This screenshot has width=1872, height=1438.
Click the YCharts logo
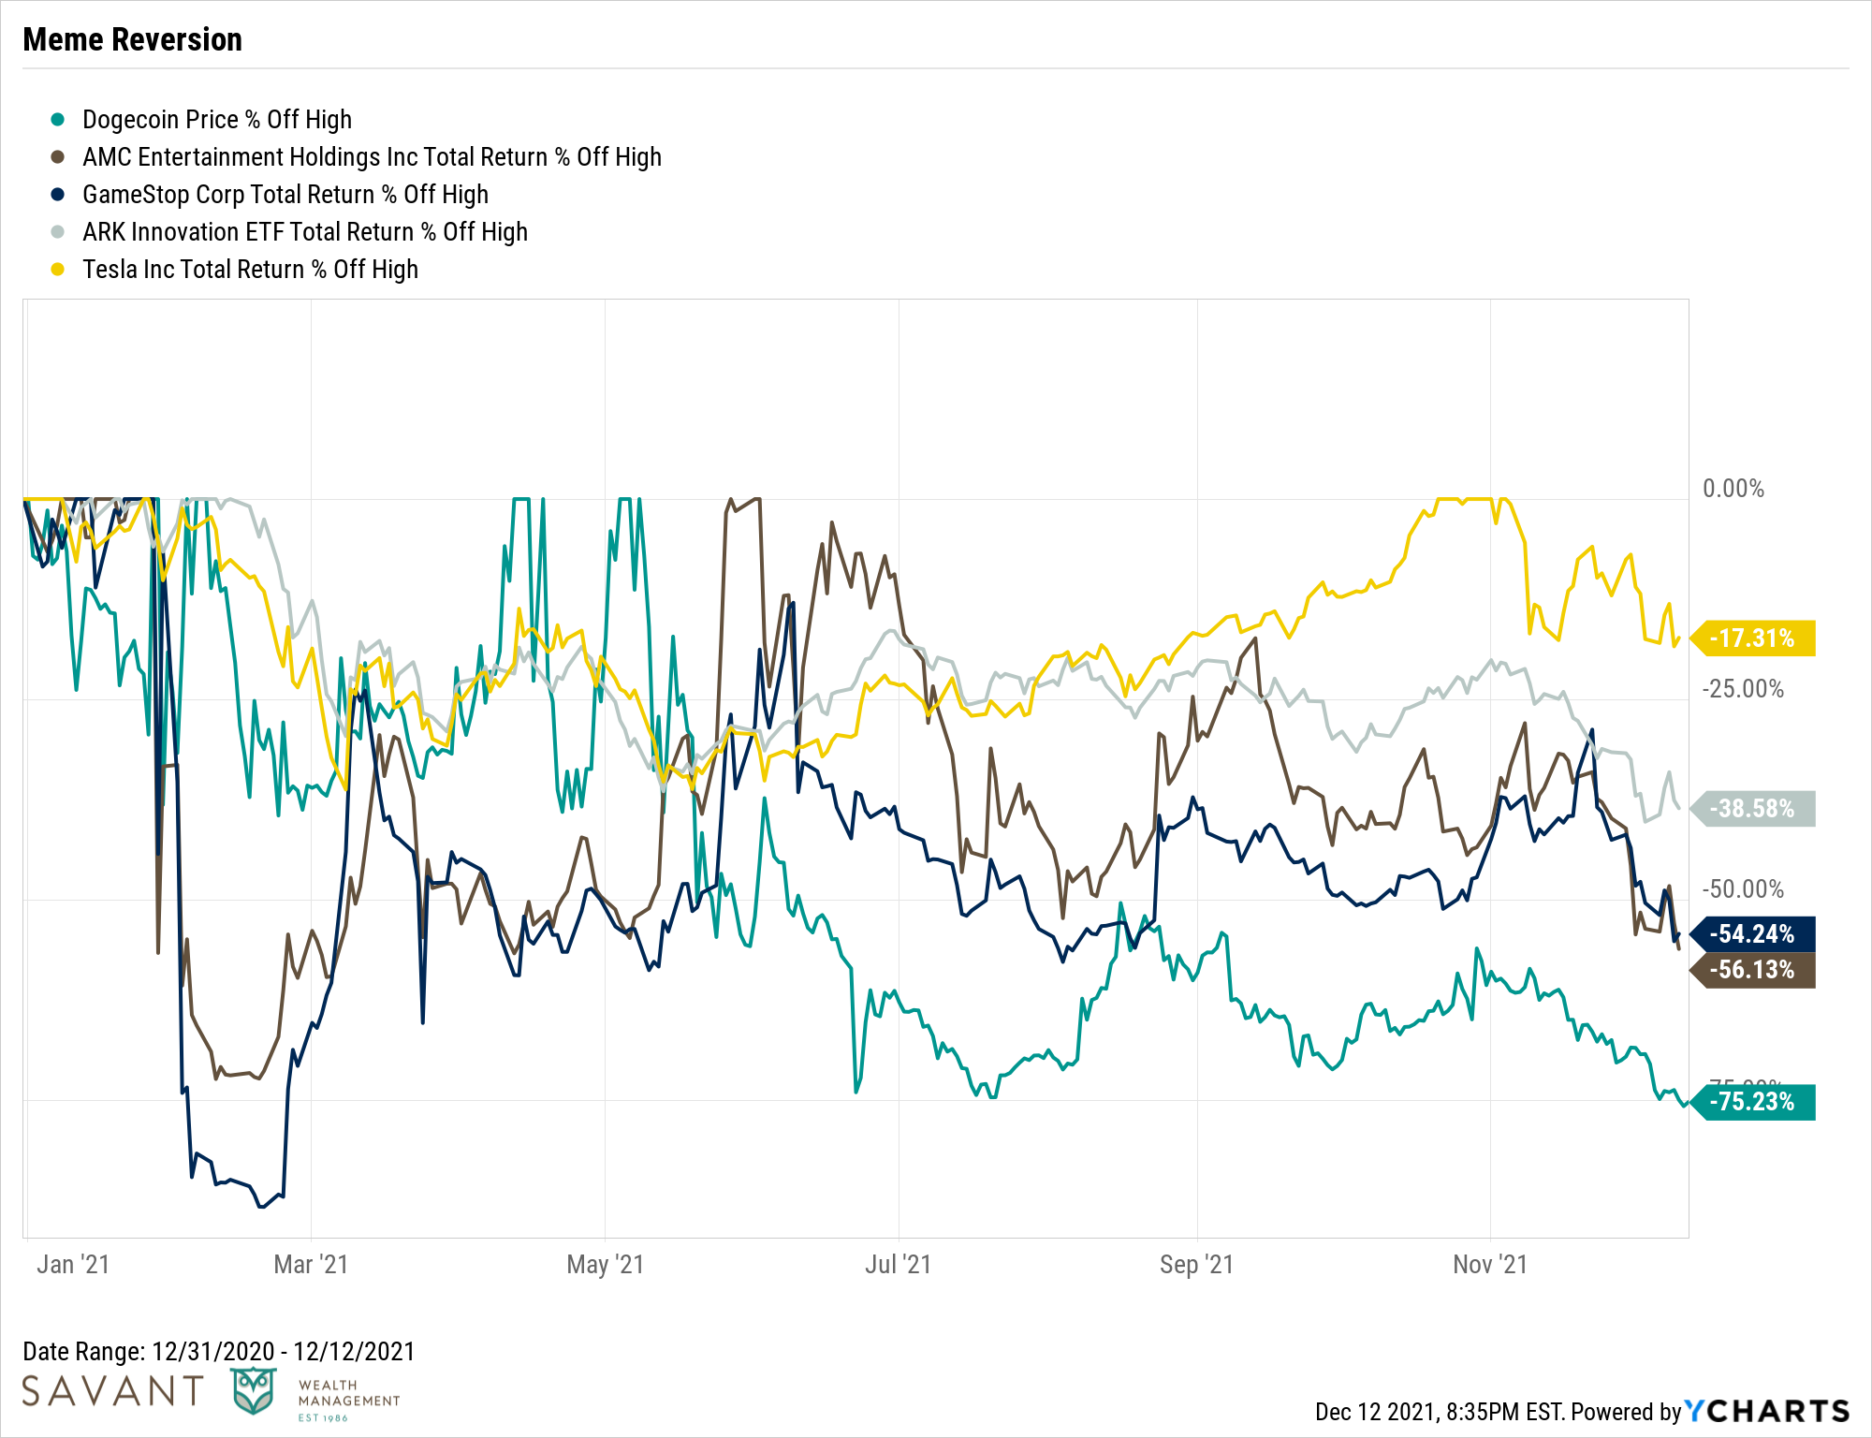(x=1767, y=1411)
